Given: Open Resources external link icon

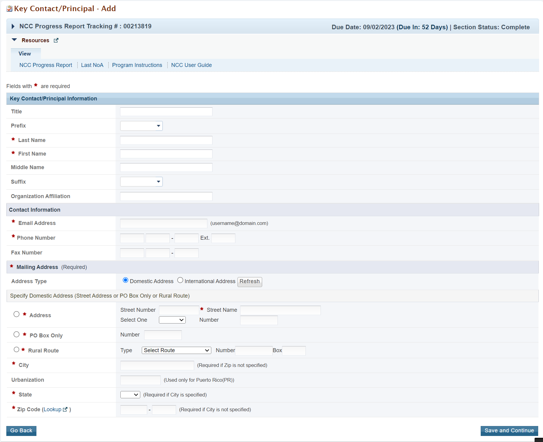Looking at the screenshot, I should (56, 40).
